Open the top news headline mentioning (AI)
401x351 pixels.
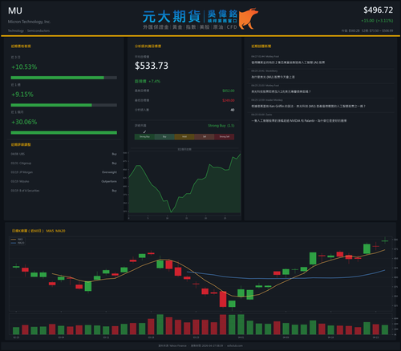[x=288, y=63]
